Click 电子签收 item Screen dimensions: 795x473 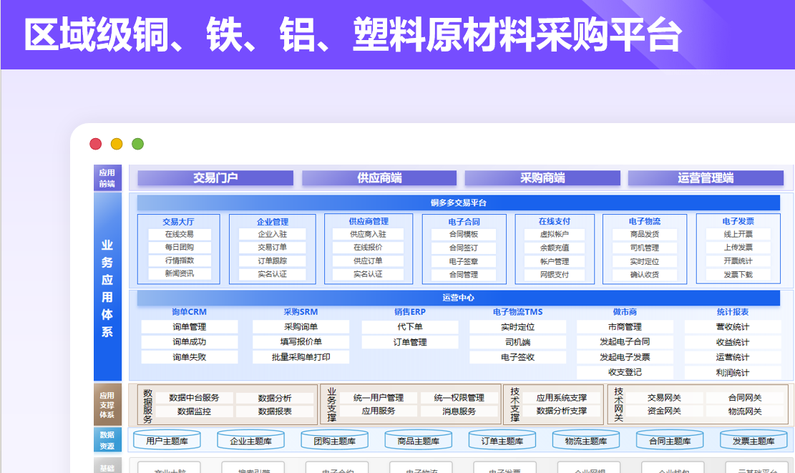517,357
